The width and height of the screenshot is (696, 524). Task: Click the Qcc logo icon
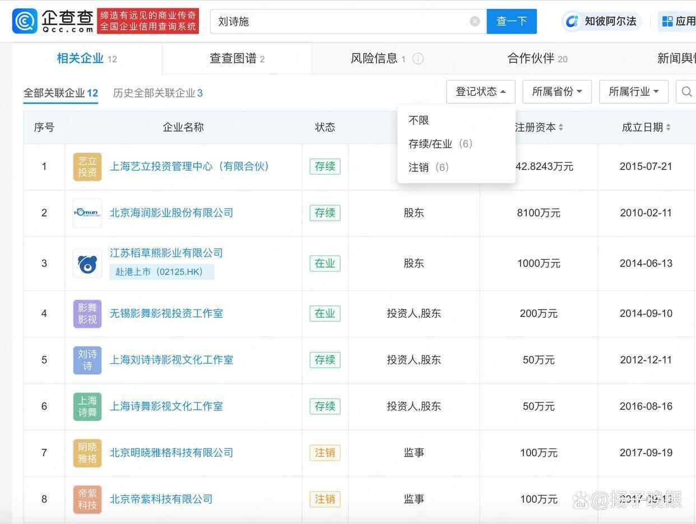tap(25, 21)
